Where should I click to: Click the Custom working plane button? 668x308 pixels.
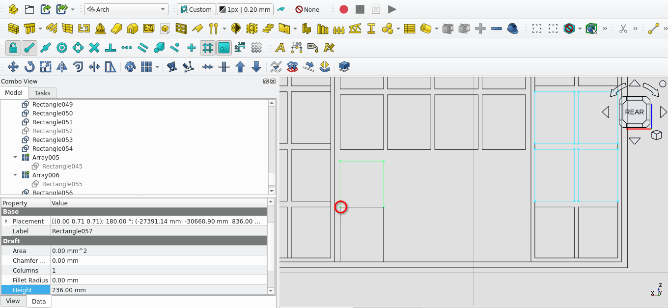pos(196,9)
